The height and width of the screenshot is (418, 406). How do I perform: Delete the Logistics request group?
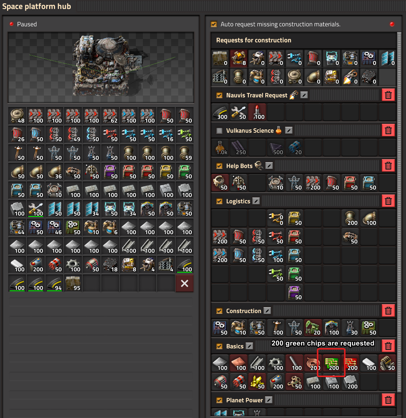[x=388, y=201]
